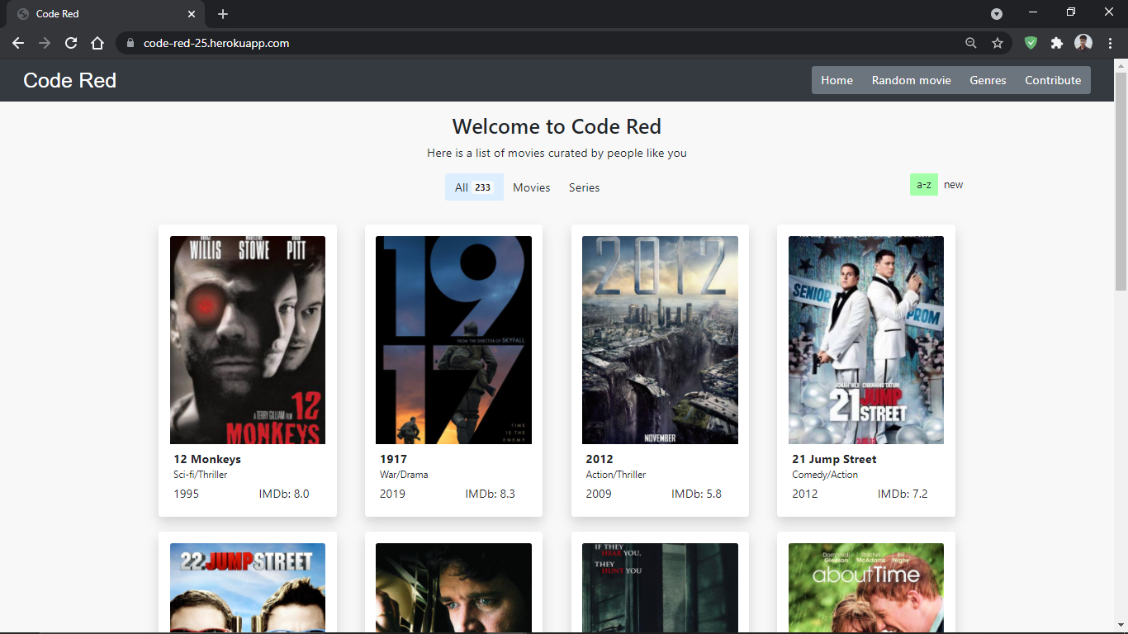Image resolution: width=1128 pixels, height=634 pixels.
Task: Click Welcome to Code Red heading
Action: [x=557, y=126]
